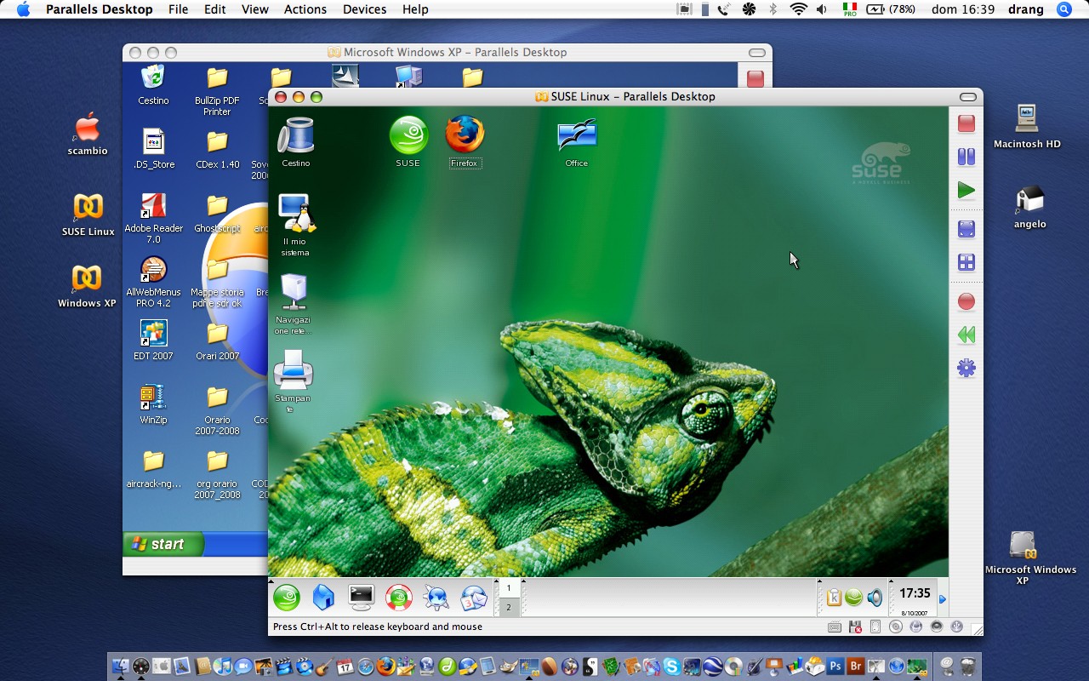Viewport: 1089px width, 681px height.
Task: Click the green Play button in SUSE window
Action: pos(966,191)
